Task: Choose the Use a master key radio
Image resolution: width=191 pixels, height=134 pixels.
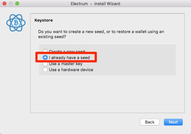Action: (45, 64)
